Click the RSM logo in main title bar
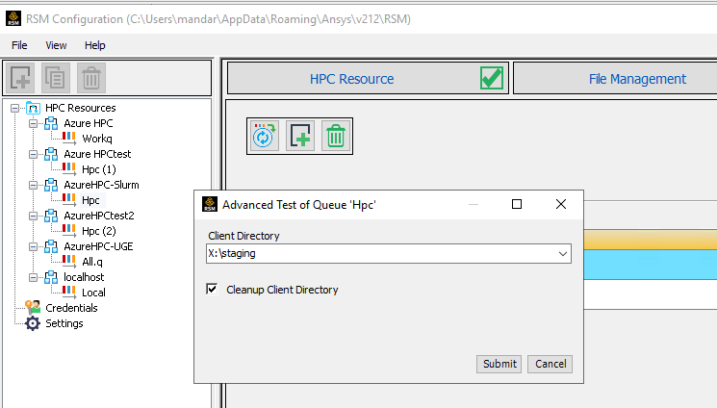The image size is (717, 408). click(x=13, y=18)
